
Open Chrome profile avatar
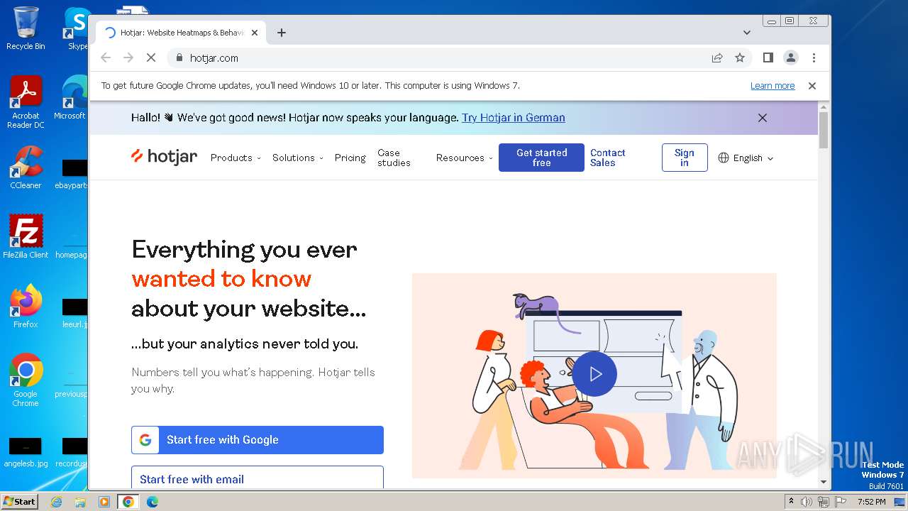(x=790, y=57)
